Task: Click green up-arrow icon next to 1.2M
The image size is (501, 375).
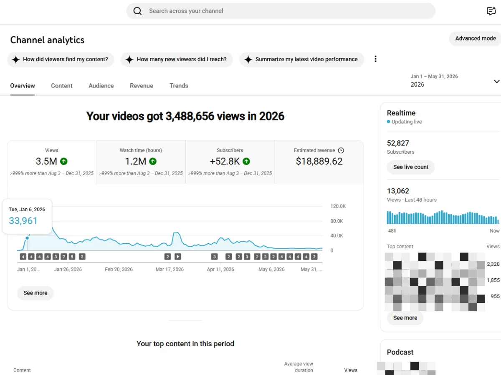Action: [x=153, y=161]
